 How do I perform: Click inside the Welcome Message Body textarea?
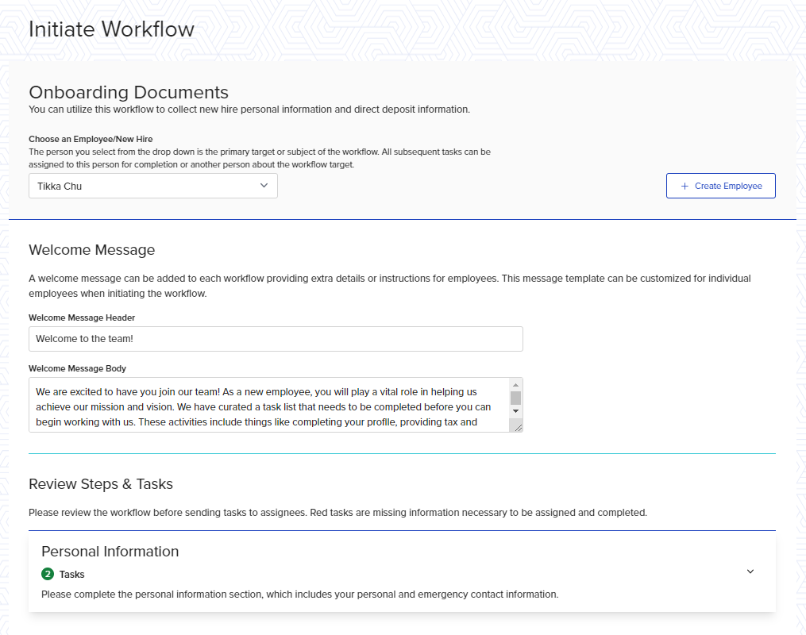266,405
